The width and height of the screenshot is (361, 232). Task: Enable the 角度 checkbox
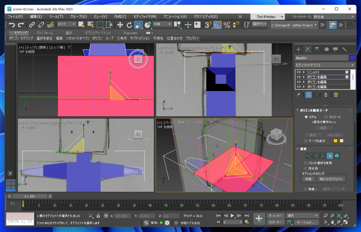305,189
